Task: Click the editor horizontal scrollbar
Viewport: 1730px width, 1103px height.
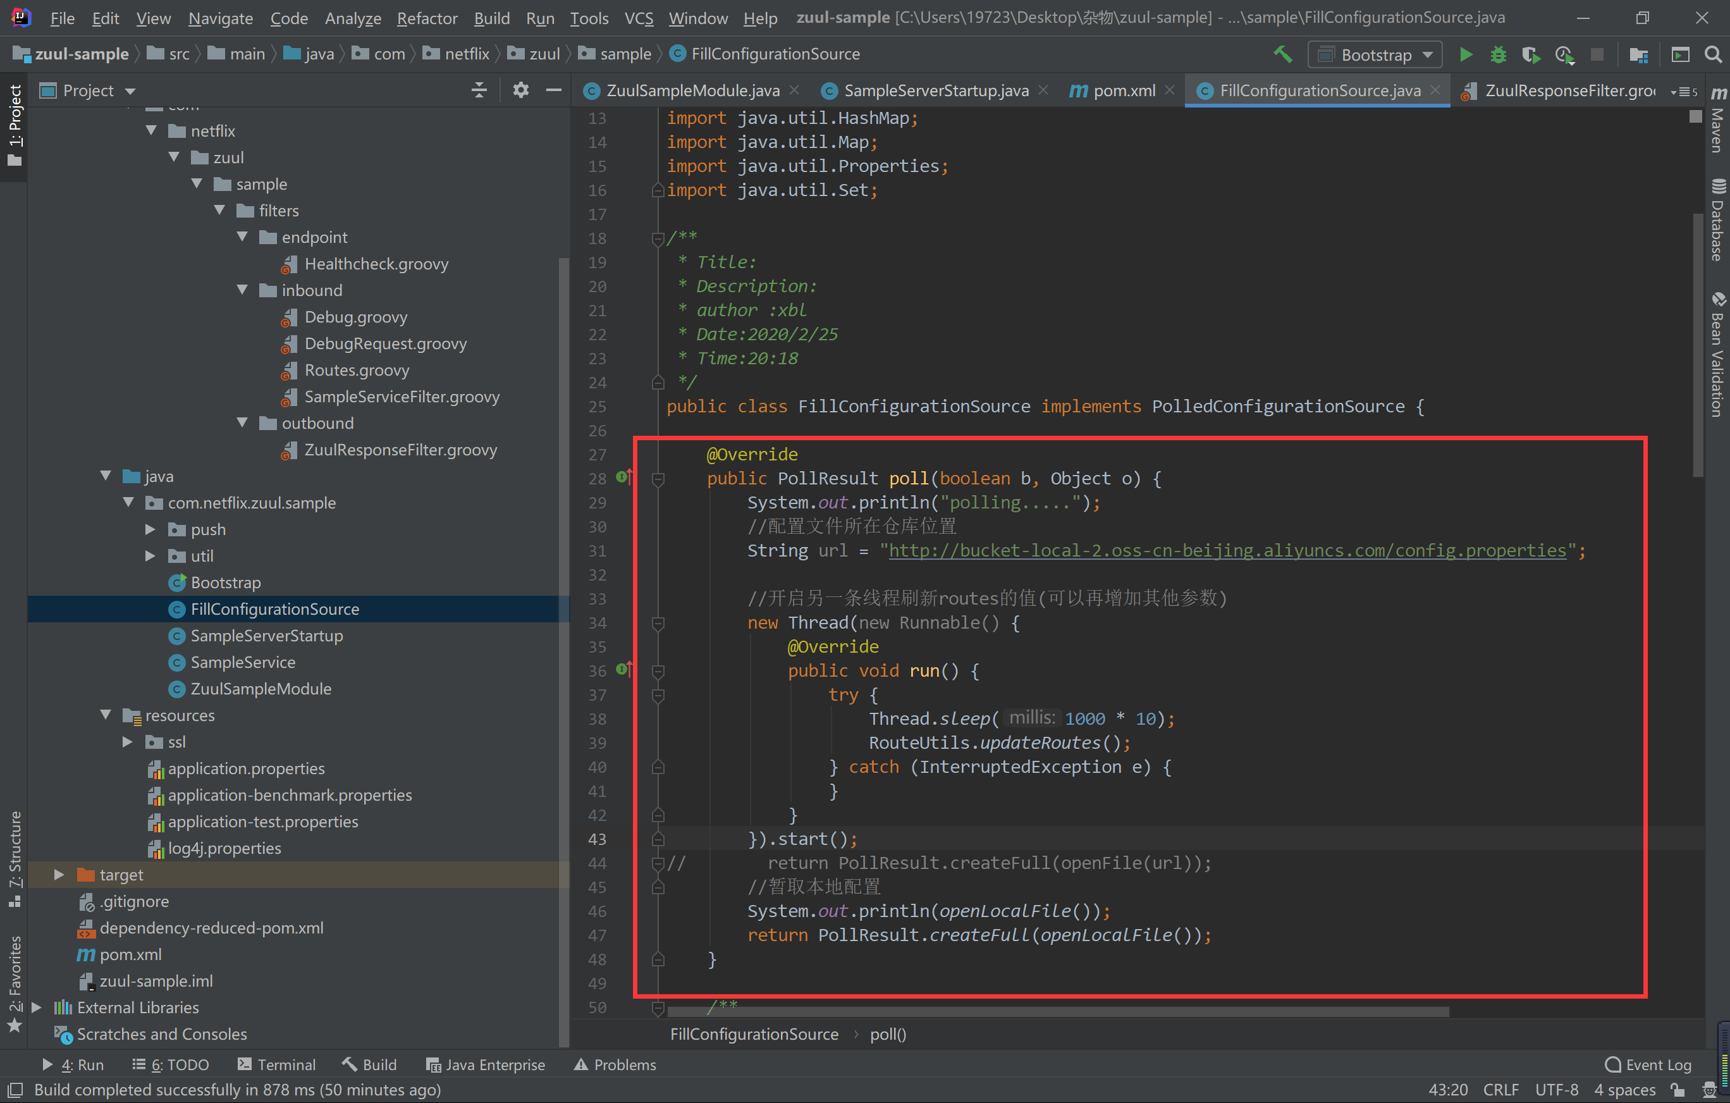Action: click(x=1058, y=1012)
